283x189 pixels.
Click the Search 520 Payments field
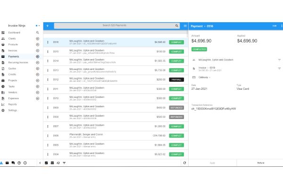point(116,26)
